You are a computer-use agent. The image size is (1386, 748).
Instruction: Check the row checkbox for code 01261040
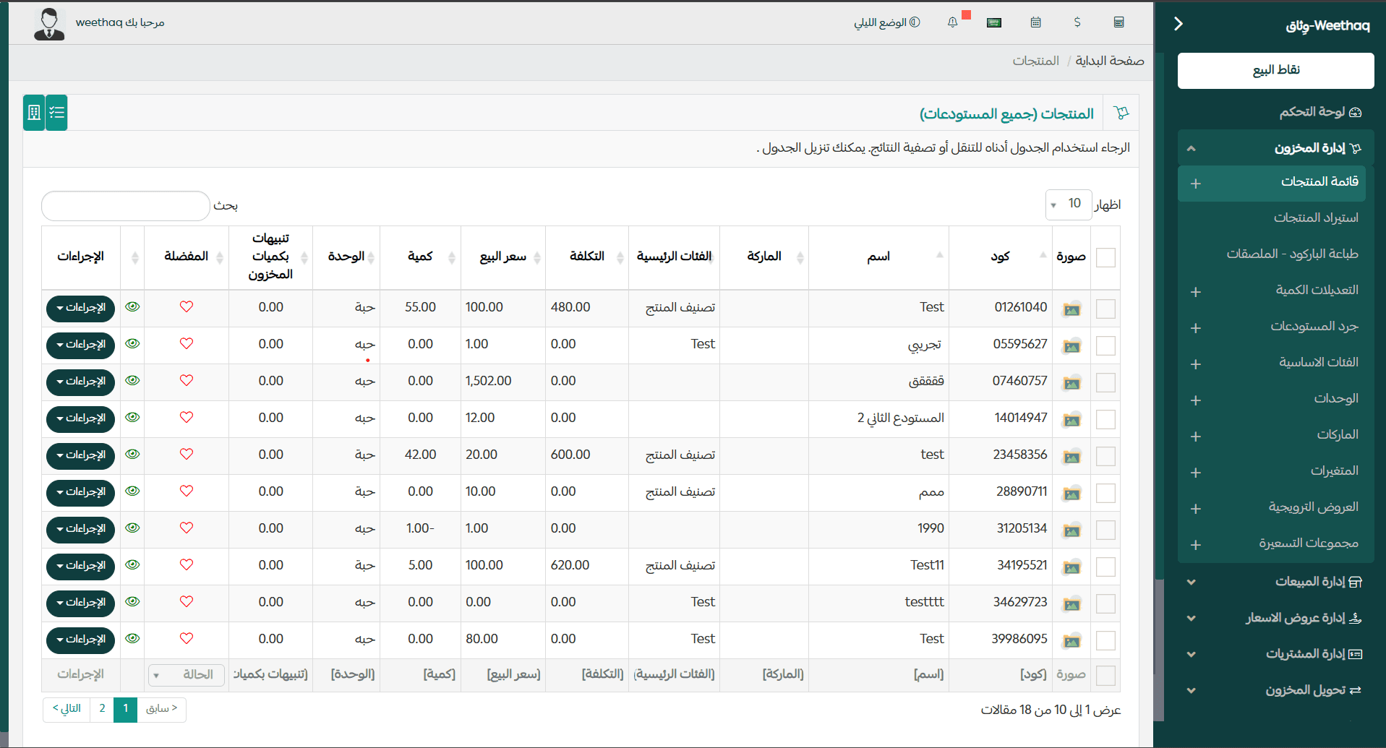[x=1105, y=308]
